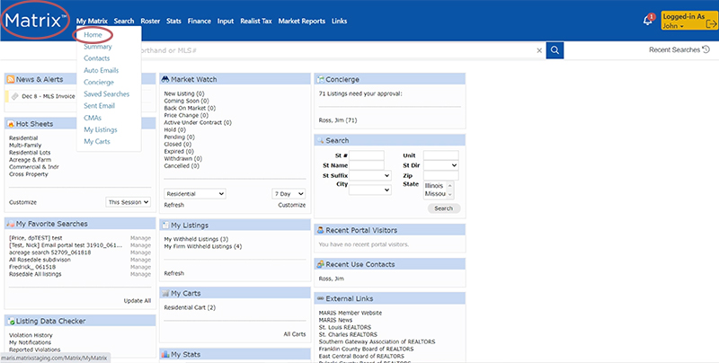Image resolution: width=719 pixels, height=363 pixels.
Task: Choose Saved Searches in the dropdown menu
Action: coord(106,93)
